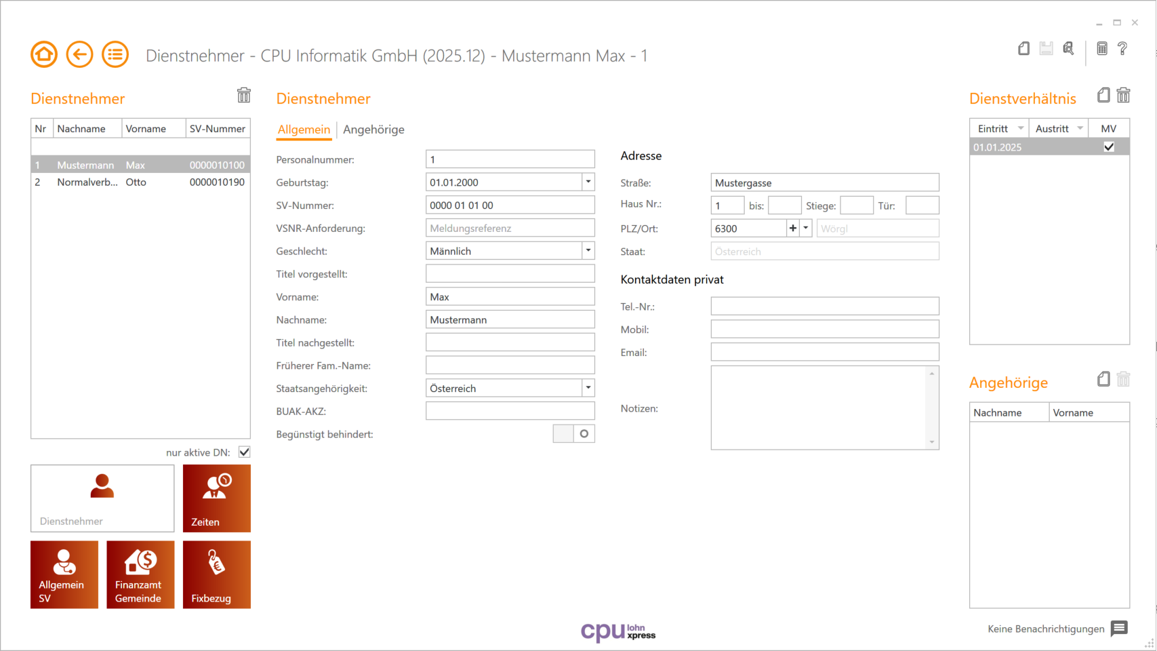Image resolution: width=1157 pixels, height=651 pixels.
Task: Click the trash icon above the Dienstnehmer list
Action: (244, 96)
